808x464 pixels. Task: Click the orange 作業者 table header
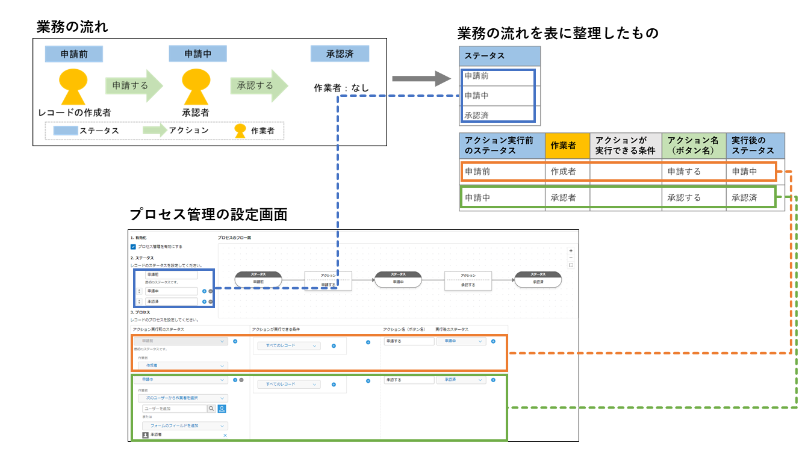click(567, 146)
